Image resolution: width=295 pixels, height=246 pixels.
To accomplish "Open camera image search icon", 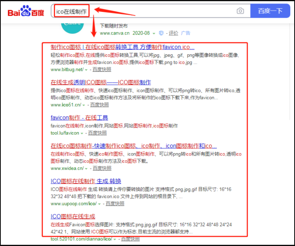I will click(240, 11).
